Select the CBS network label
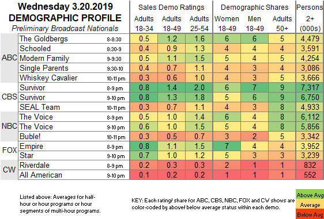324x219 pixels. point(9,97)
